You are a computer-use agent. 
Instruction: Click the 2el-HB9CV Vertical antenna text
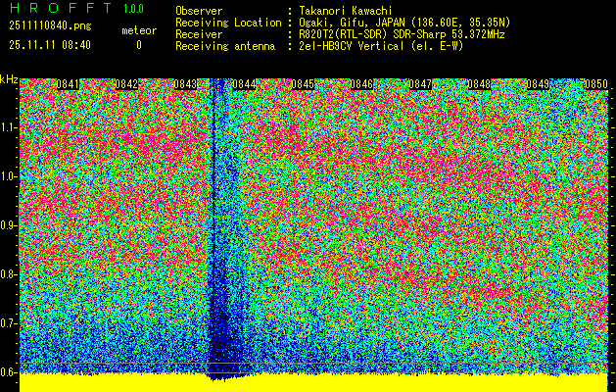click(x=381, y=46)
